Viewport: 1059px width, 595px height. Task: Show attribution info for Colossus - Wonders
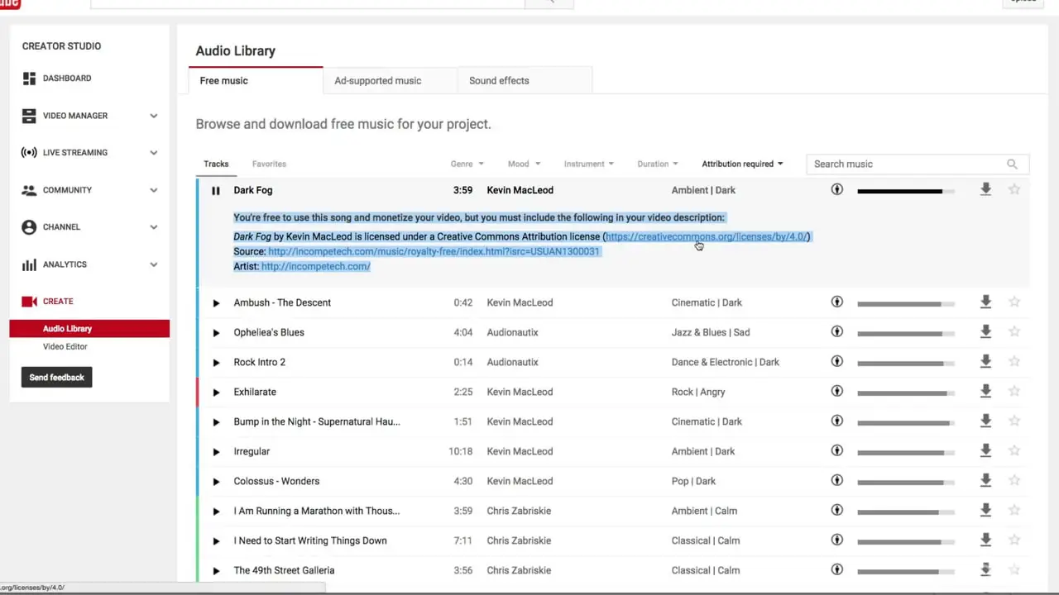(836, 481)
